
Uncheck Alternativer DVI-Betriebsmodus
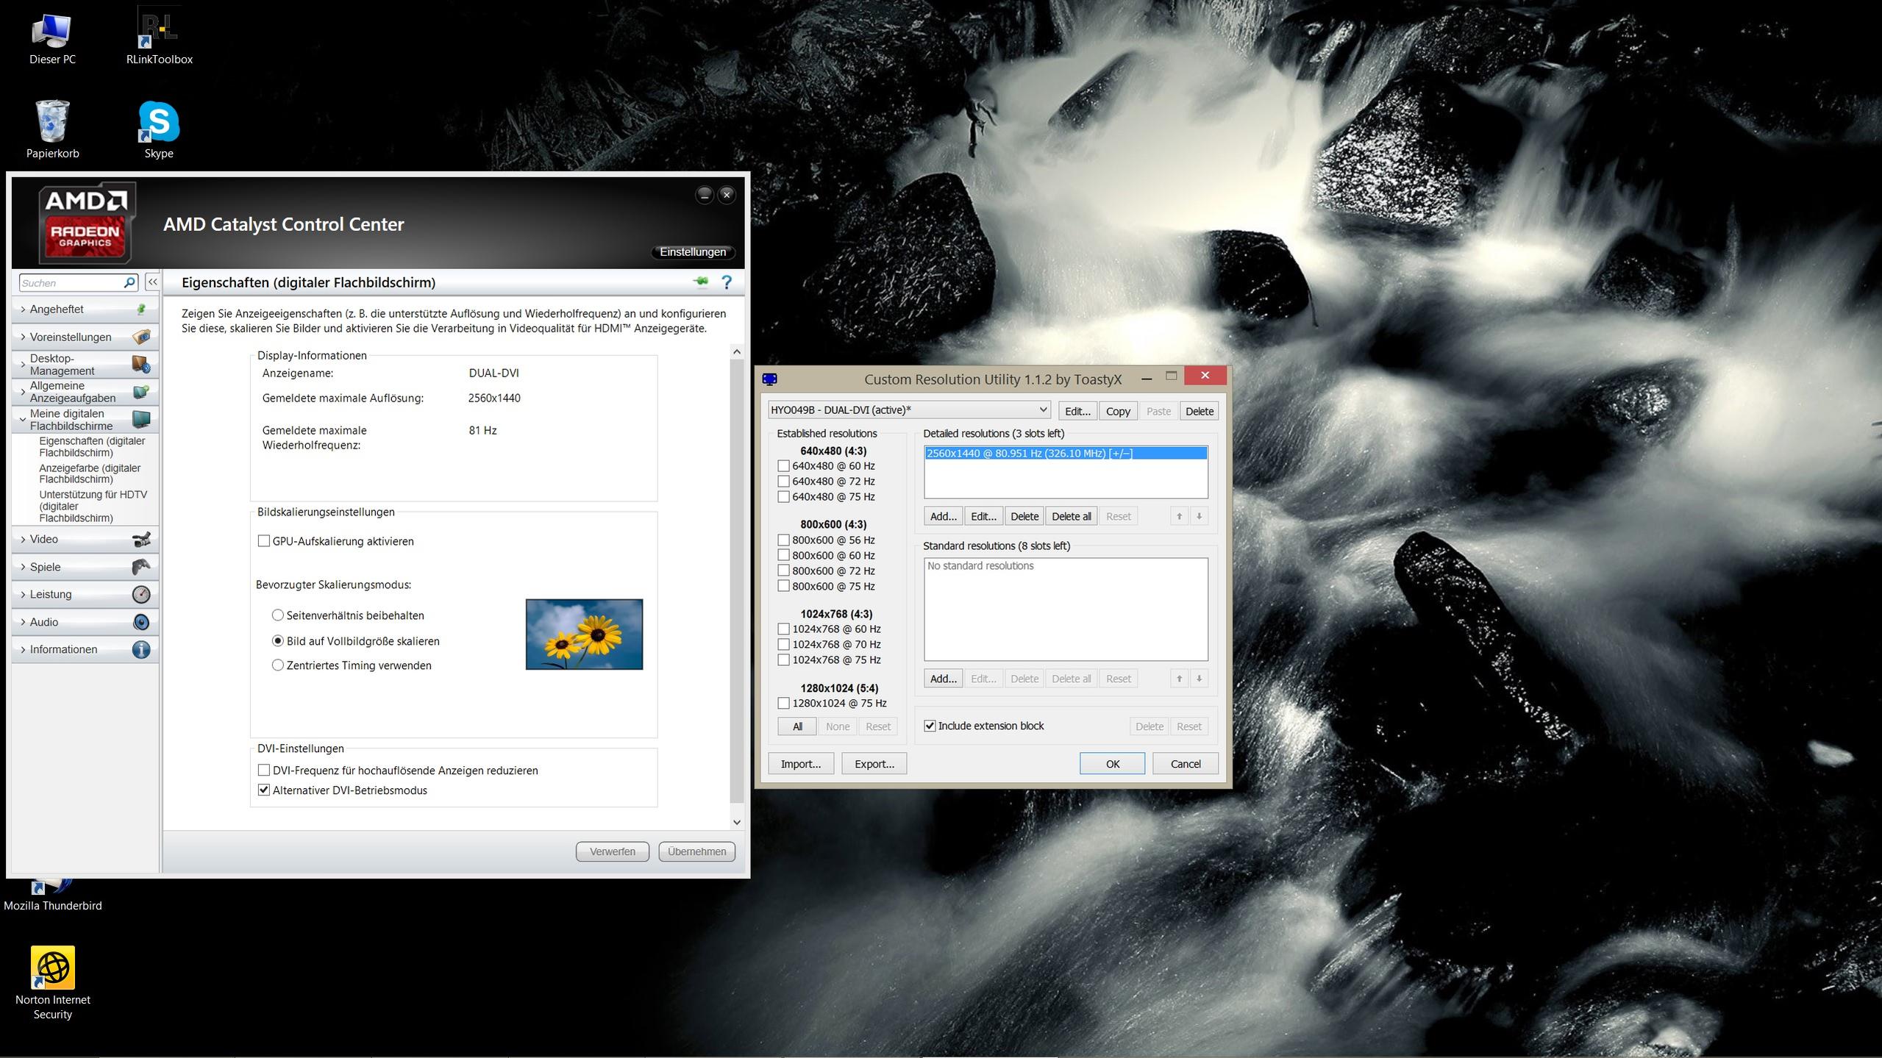pos(264,790)
